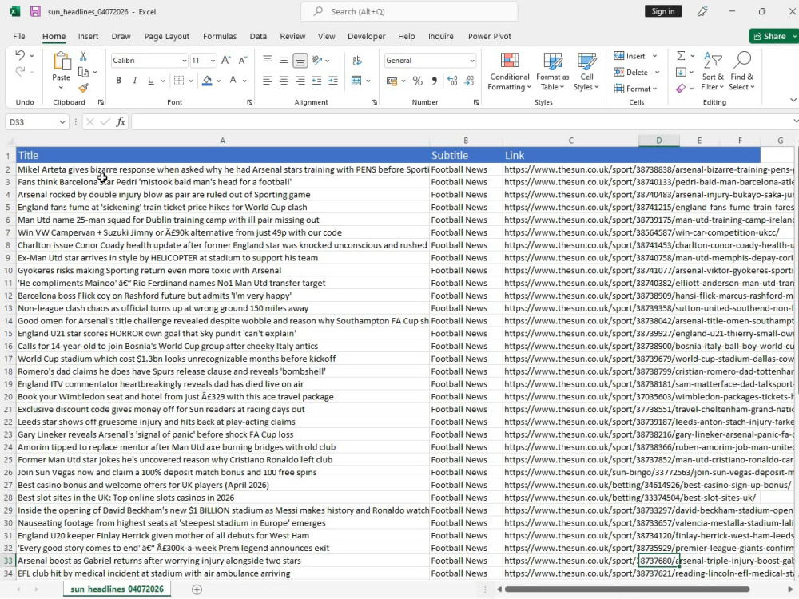Click Increase Indent icon

(333, 81)
